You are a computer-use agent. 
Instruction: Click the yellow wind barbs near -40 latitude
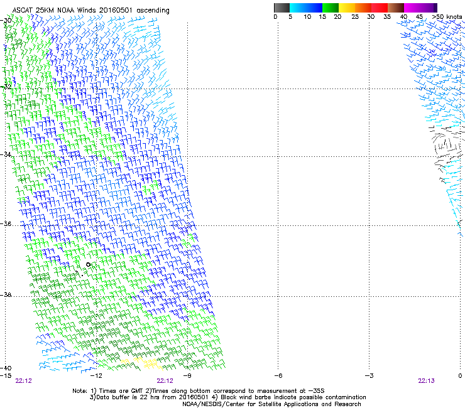(x=142, y=363)
